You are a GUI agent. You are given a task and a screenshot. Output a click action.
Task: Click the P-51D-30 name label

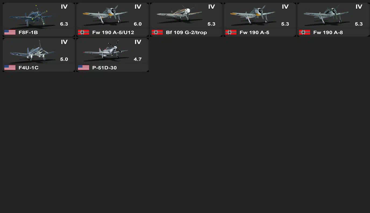(x=105, y=68)
